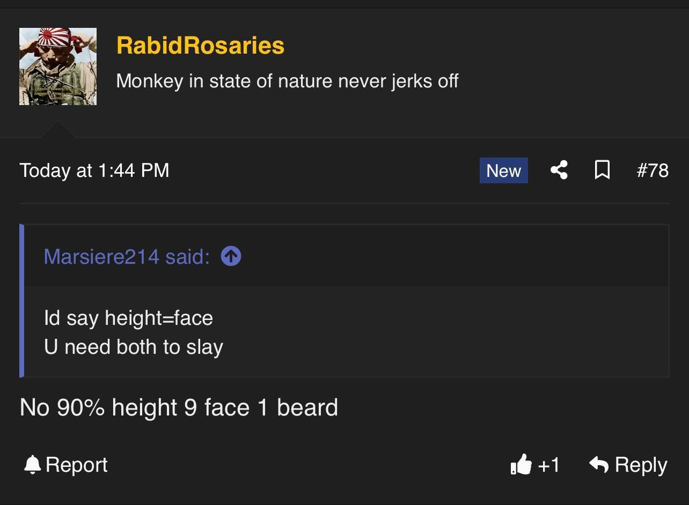Jump to quoted post via circled up-arrow
The width and height of the screenshot is (689, 505).
[231, 256]
